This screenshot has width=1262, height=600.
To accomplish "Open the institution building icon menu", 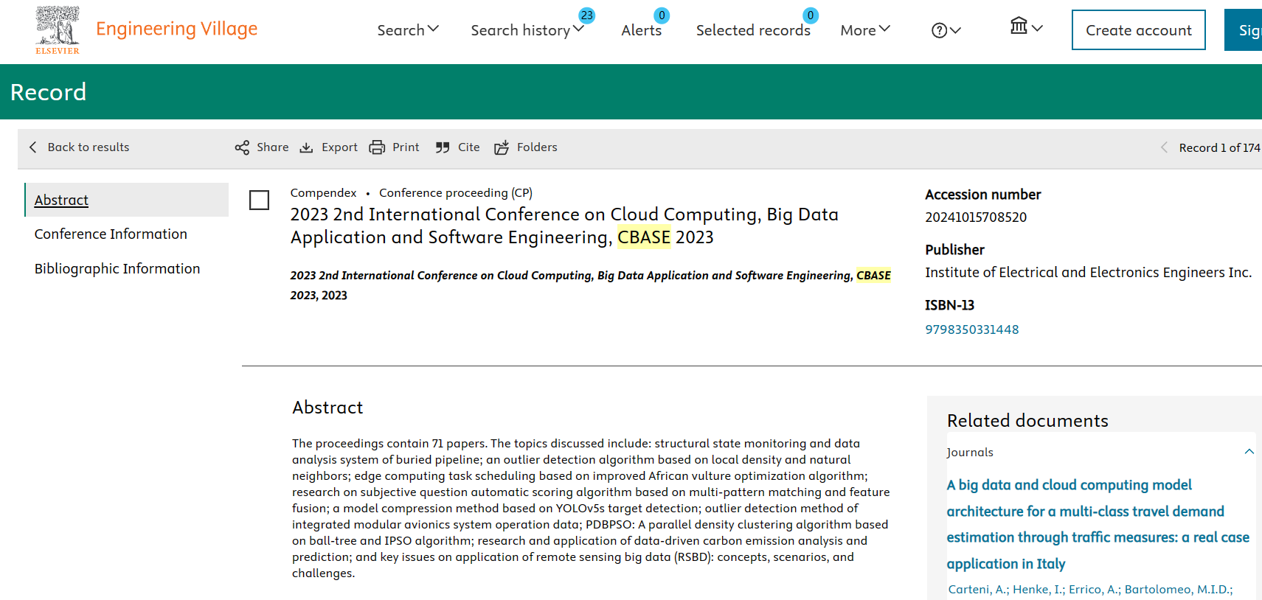I will [x=1026, y=27].
